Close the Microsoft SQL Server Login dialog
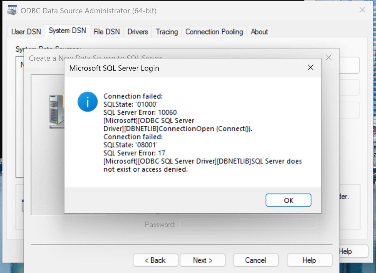376x273 pixels. coord(311,67)
